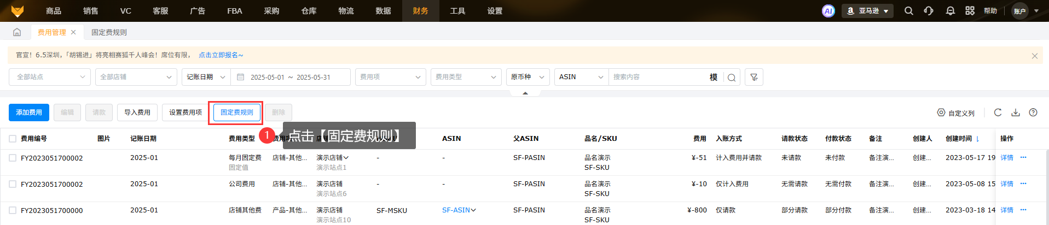Click the download export icon

pos(1016,112)
